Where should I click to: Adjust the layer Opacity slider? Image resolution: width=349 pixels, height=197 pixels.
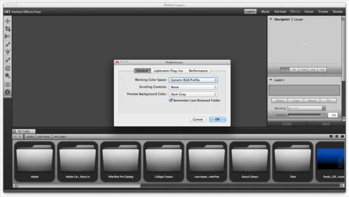(x=307, y=115)
